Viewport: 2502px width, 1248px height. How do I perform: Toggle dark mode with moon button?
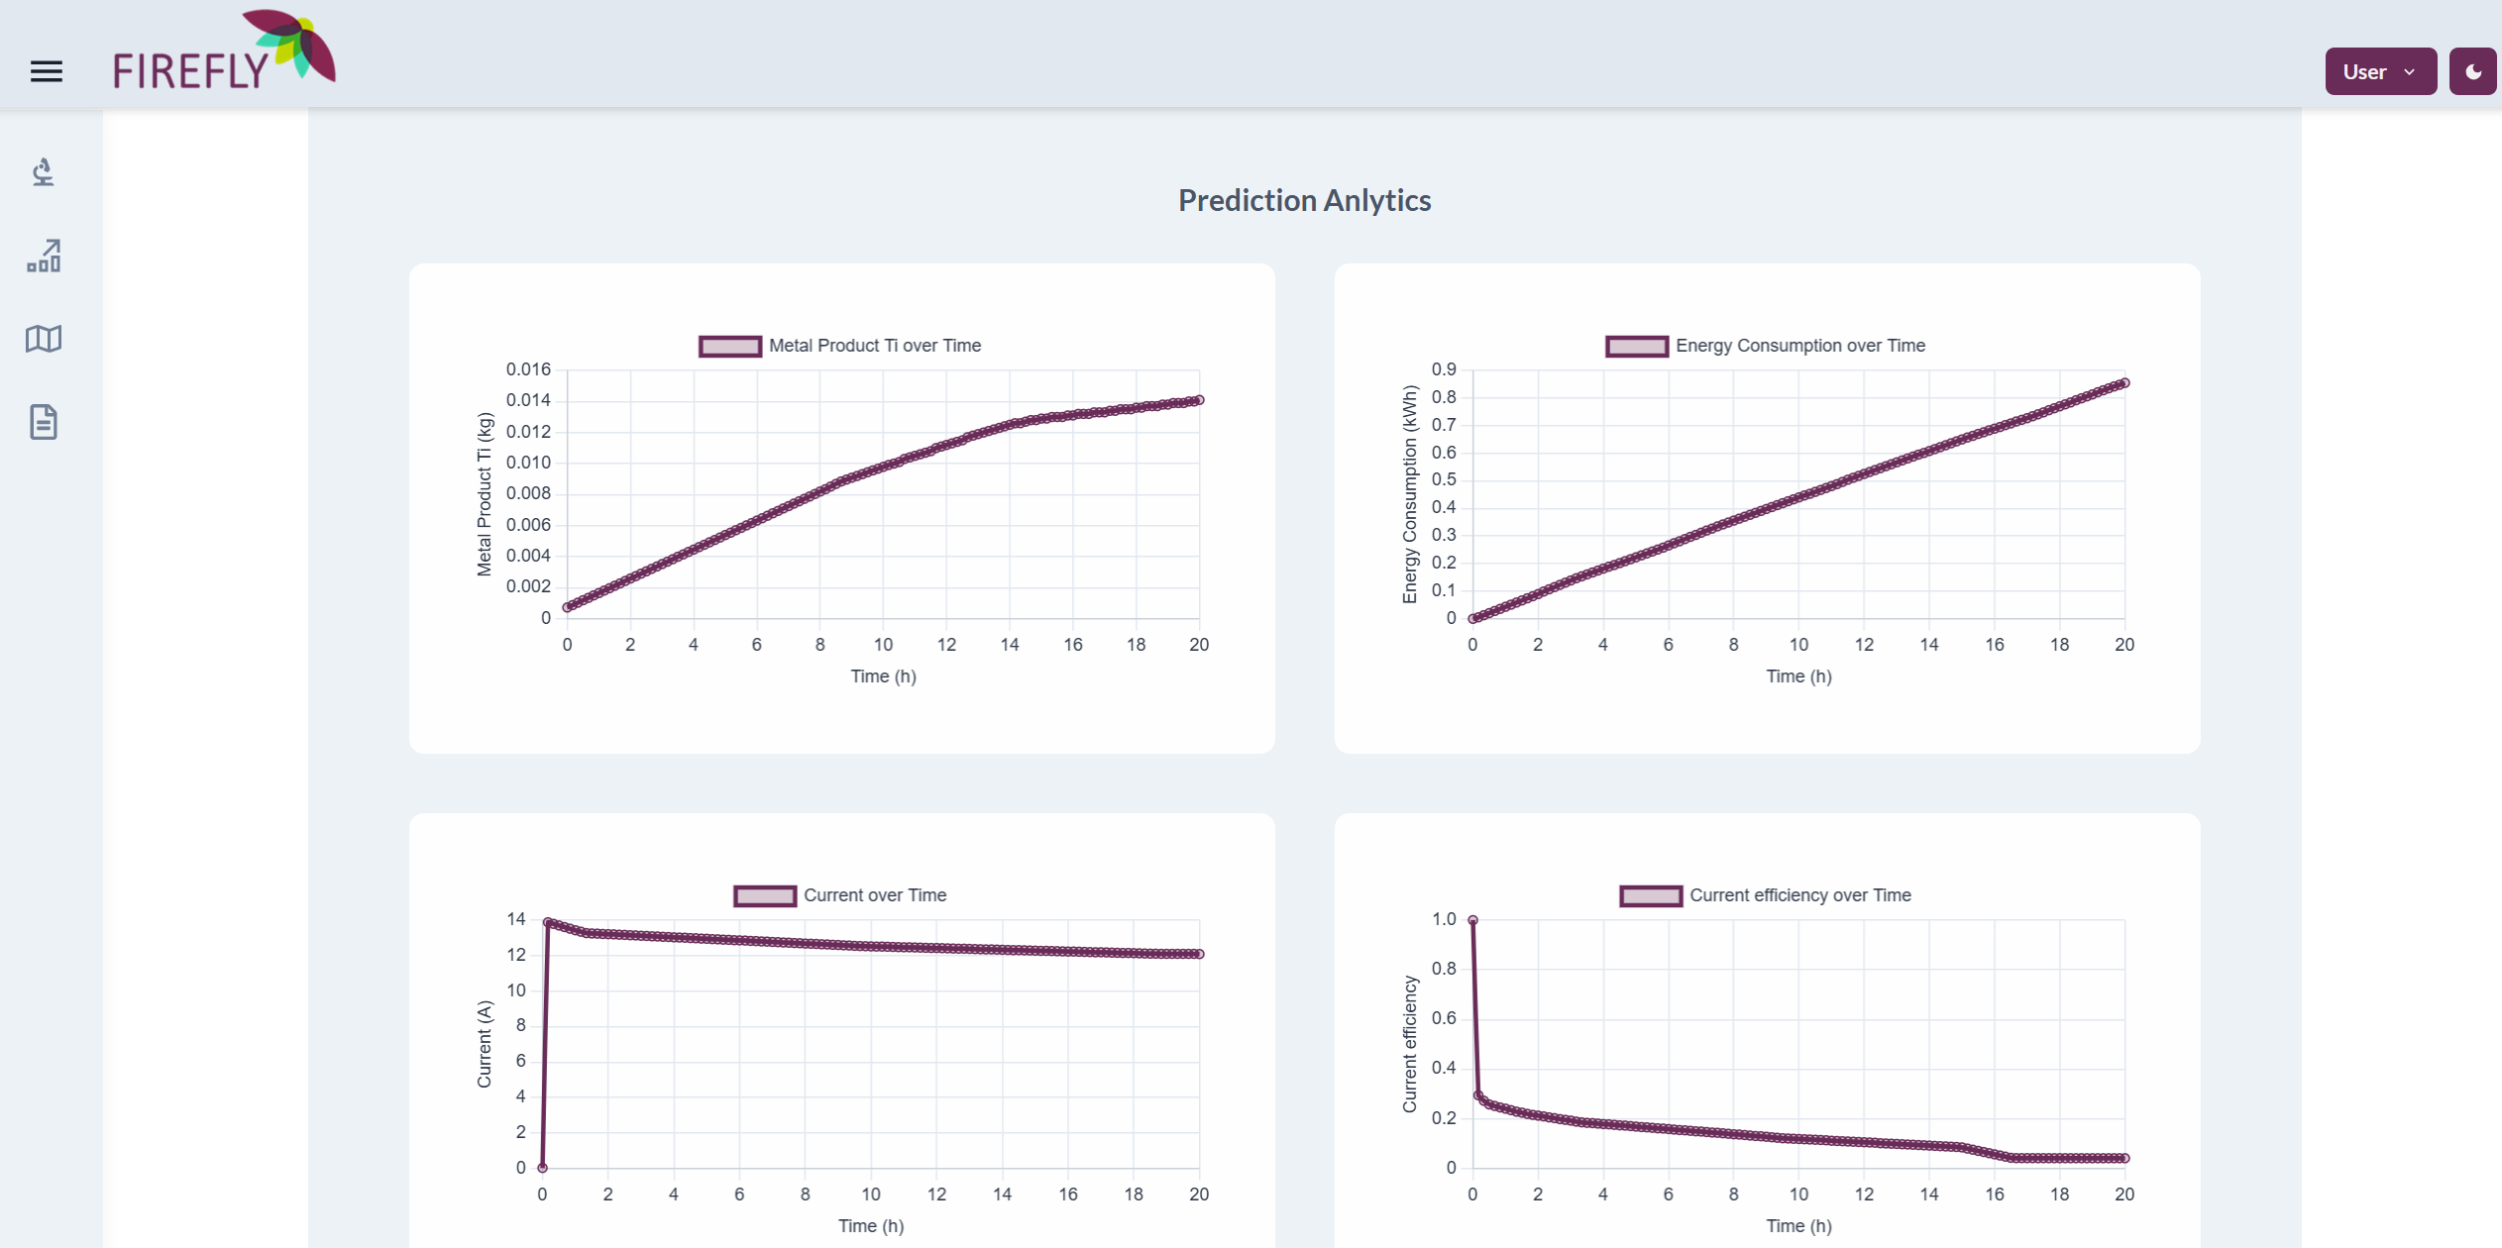pyautogui.click(x=2472, y=71)
